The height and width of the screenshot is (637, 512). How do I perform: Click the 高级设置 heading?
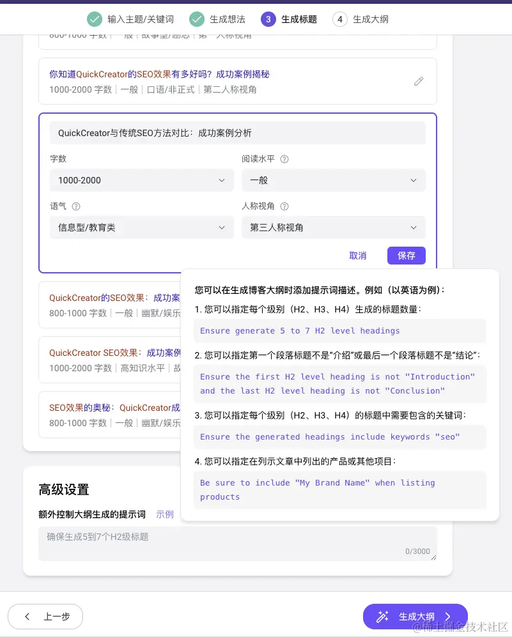[x=64, y=489]
